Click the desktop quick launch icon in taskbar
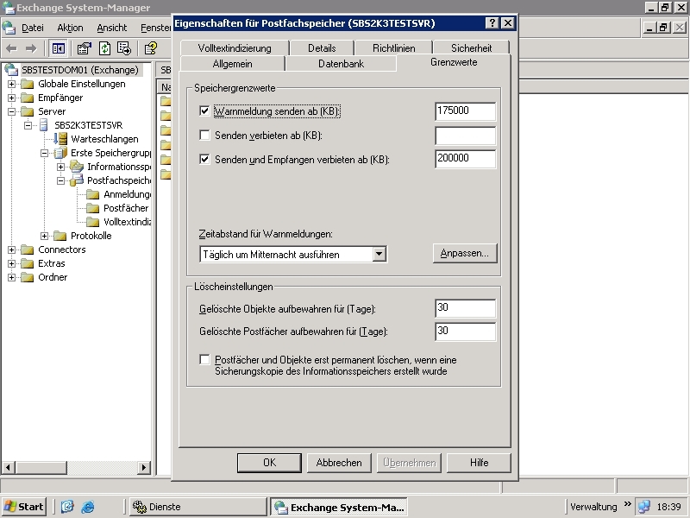The image size is (690, 518). coord(67,507)
